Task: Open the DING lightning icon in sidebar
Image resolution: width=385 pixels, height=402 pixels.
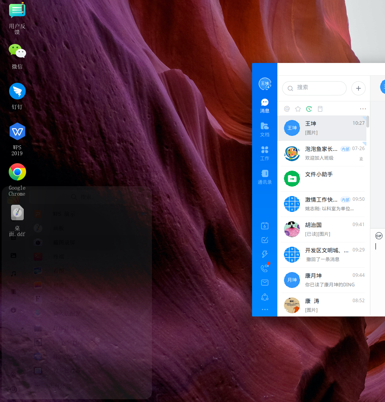Action: pos(265,254)
